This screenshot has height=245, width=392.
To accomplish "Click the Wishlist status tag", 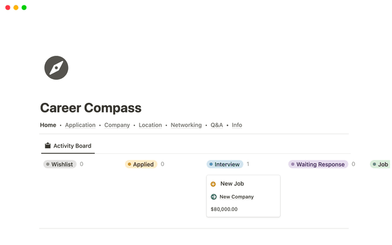I will 59,164.
